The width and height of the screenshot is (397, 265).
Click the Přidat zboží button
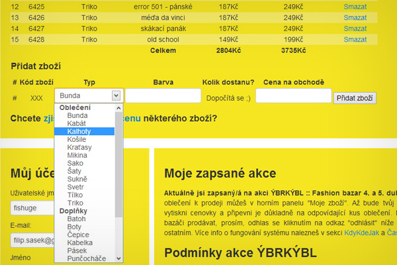[355, 98]
